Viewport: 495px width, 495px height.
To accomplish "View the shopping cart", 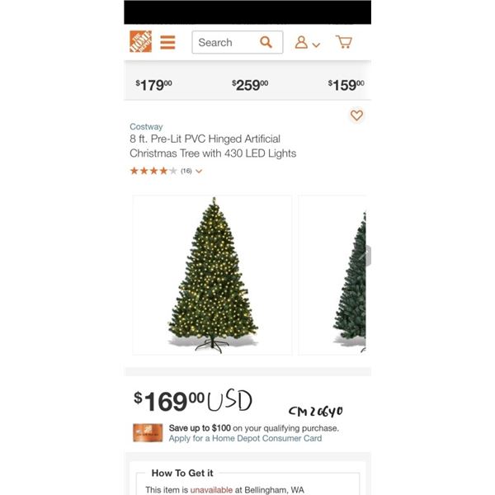I will 344,42.
